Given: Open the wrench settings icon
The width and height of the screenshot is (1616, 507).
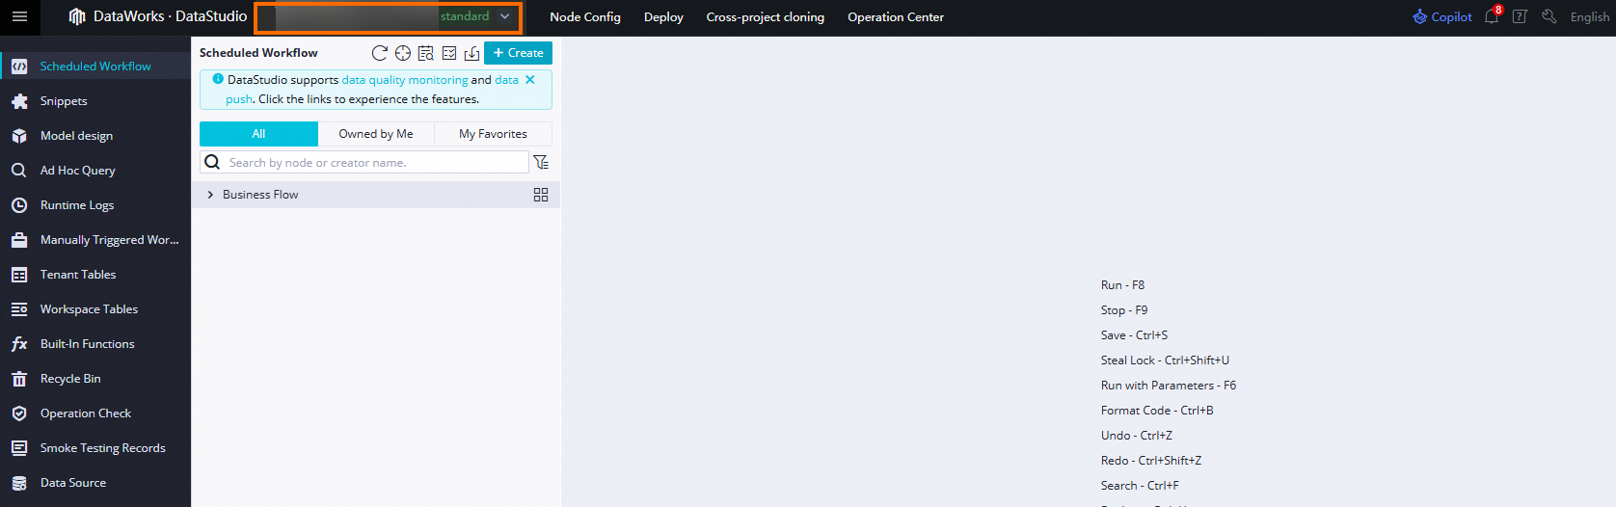Looking at the screenshot, I should click(1549, 16).
